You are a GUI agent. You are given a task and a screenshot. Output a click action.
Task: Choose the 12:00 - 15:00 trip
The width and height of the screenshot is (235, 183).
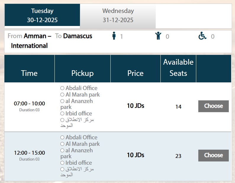213,156
